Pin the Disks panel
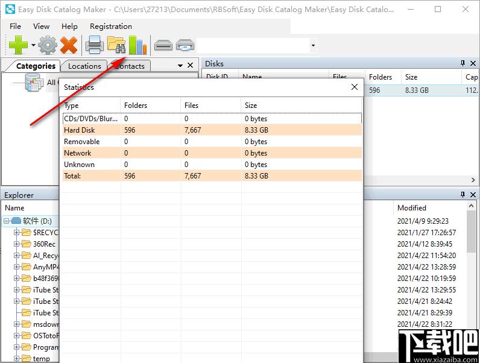This screenshot has width=480, height=363. 463,63
